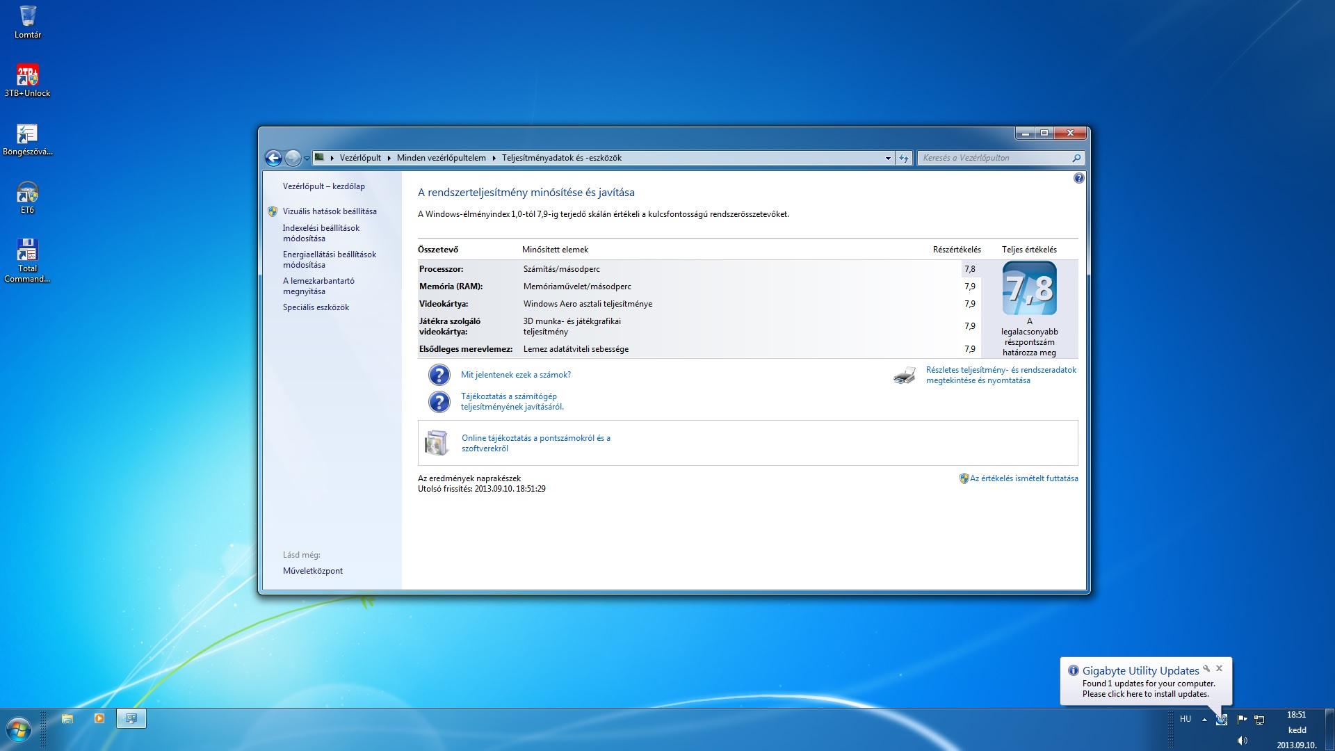Image resolution: width=1335 pixels, height=751 pixels.
Task: Expand the address bar history dropdown
Action: coord(888,158)
